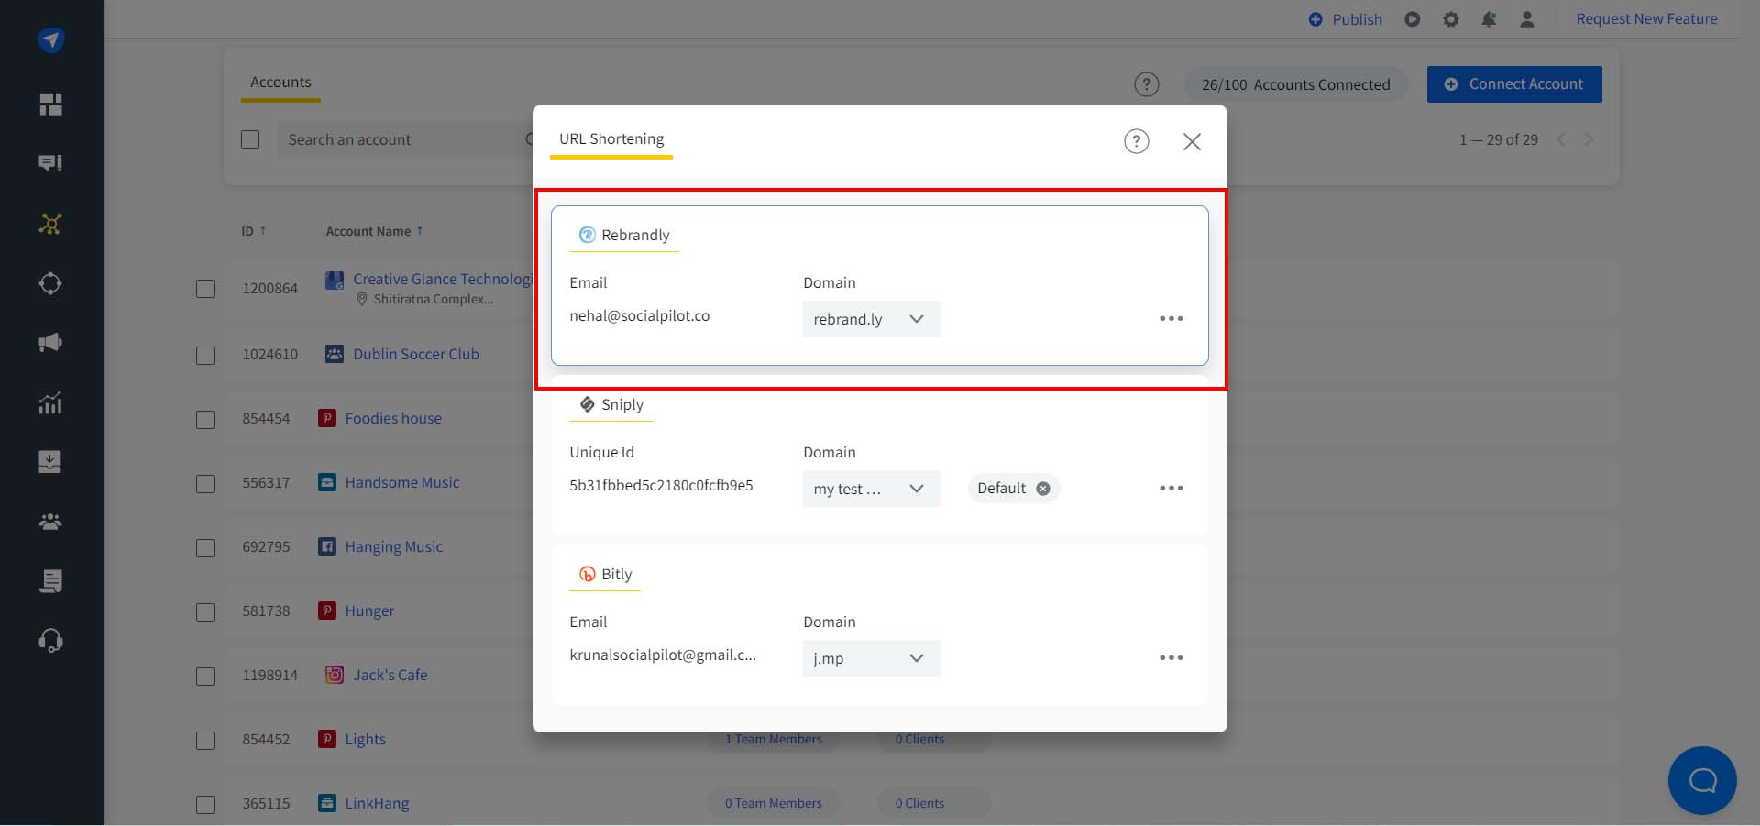This screenshot has height=826, width=1760.
Task: Click Request New Feature link
Action: coord(1646,19)
